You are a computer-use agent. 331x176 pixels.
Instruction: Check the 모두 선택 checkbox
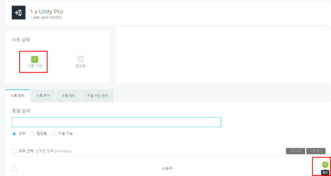point(14,151)
